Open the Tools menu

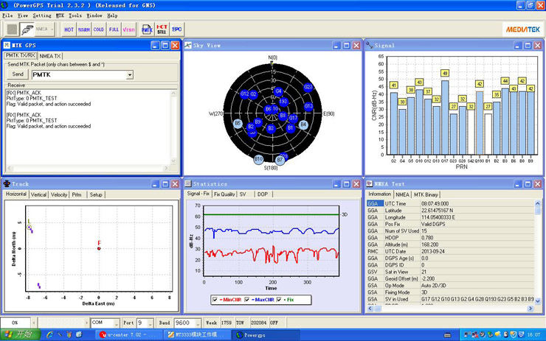75,15
